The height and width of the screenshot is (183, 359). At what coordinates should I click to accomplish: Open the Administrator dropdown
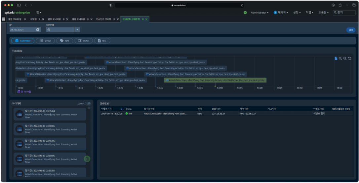[x=259, y=13]
